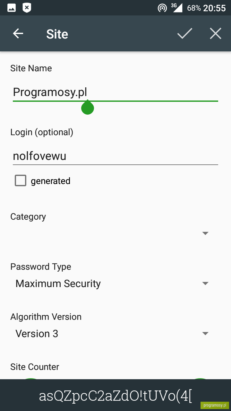Focus the Login field nolfovewu
Screen dimensions: 231x411
116,156
